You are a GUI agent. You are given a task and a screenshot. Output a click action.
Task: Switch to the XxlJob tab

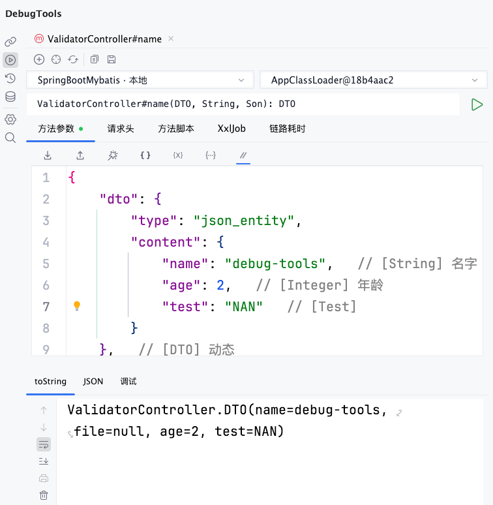tap(232, 129)
